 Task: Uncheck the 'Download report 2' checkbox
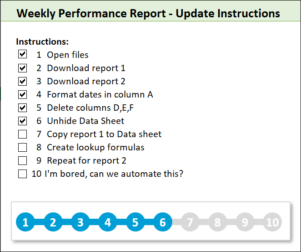point(22,81)
